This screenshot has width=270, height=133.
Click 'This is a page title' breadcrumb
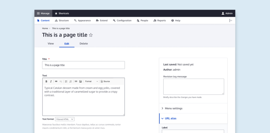click(61, 28)
